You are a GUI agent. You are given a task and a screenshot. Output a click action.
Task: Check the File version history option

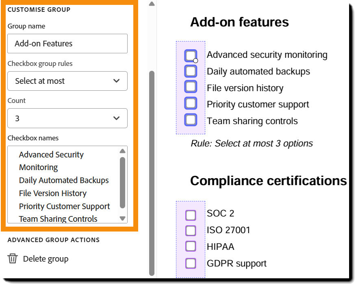tap(191, 87)
